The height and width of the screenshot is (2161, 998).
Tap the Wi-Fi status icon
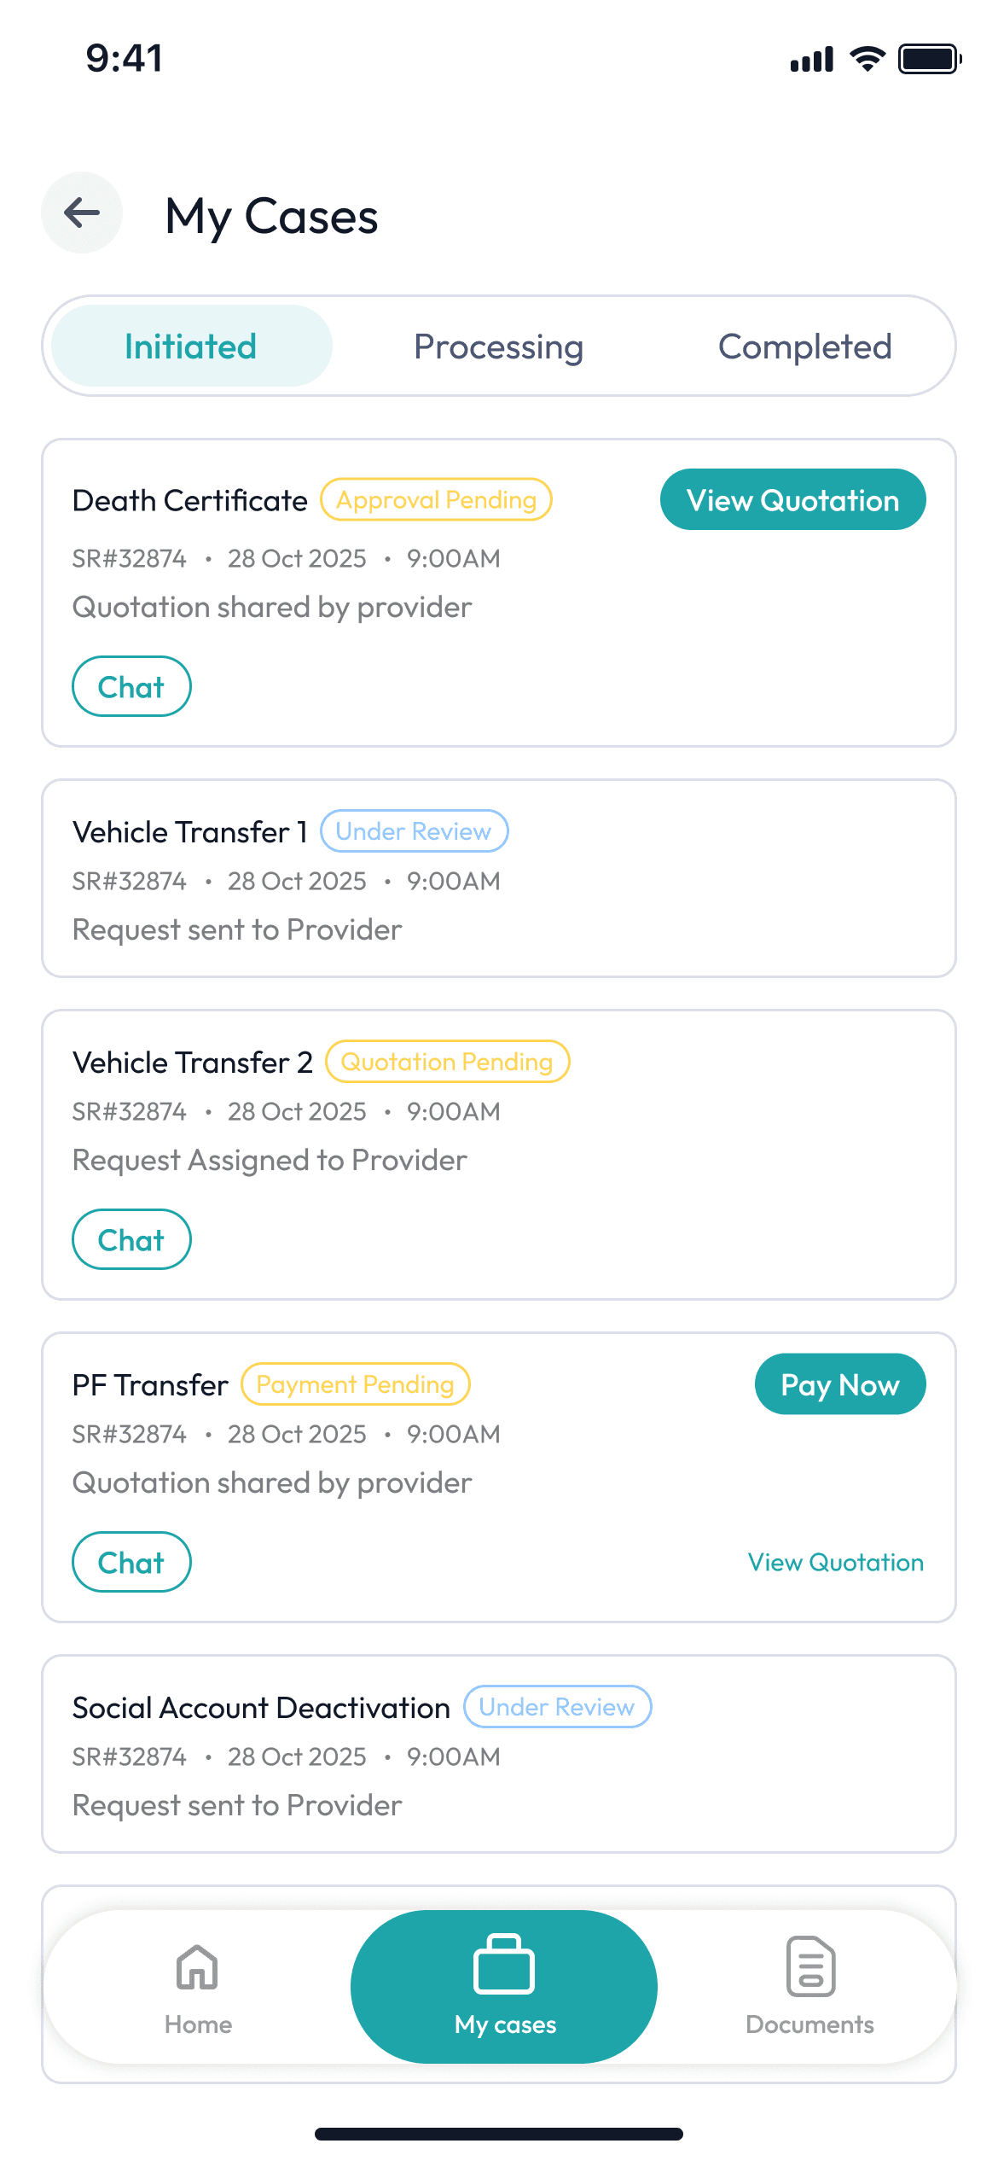[x=867, y=59]
